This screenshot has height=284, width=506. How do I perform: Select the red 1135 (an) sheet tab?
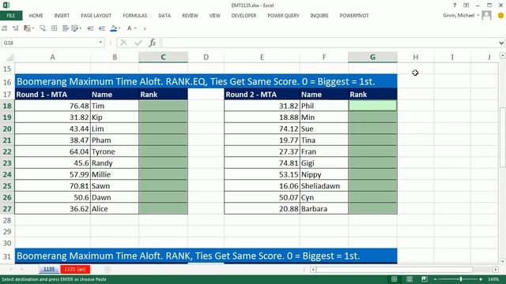75,269
